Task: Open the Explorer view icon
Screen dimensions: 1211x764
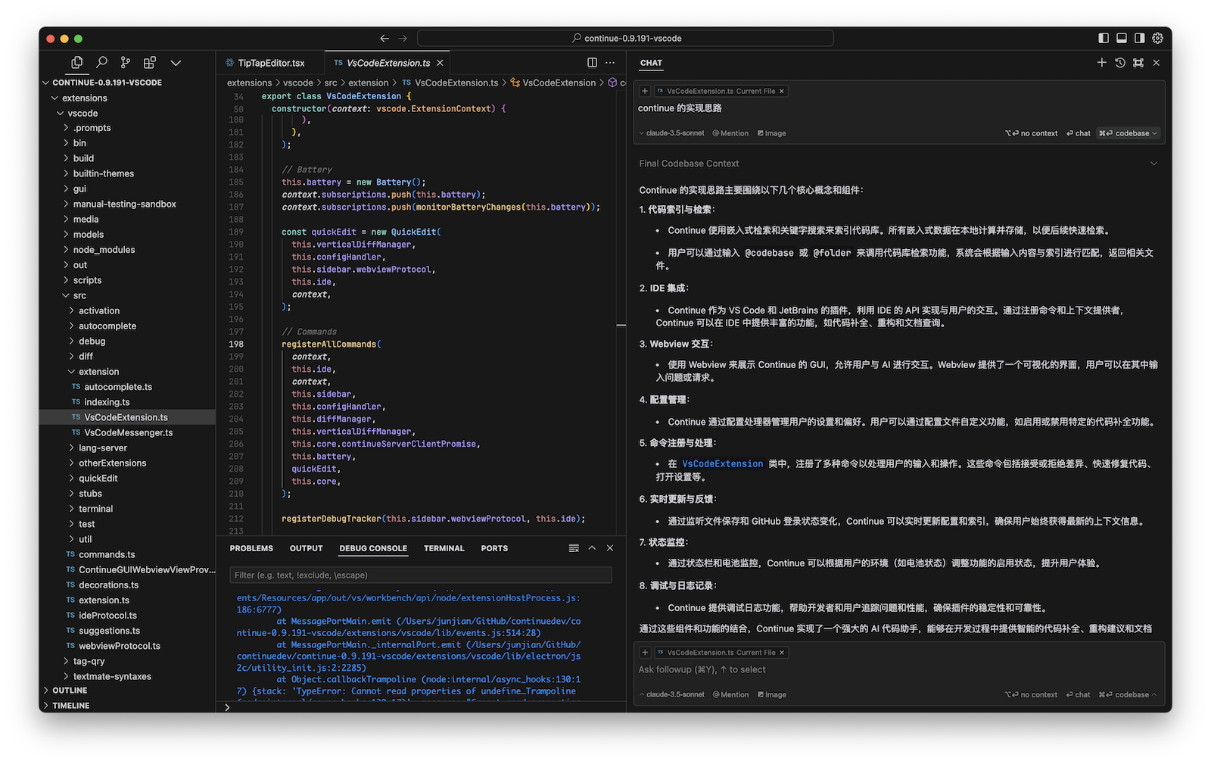Action: coord(76,63)
